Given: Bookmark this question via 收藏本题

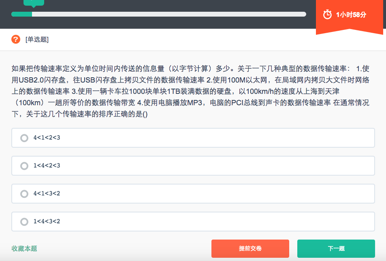Looking at the screenshot, I should click(24, 248).
